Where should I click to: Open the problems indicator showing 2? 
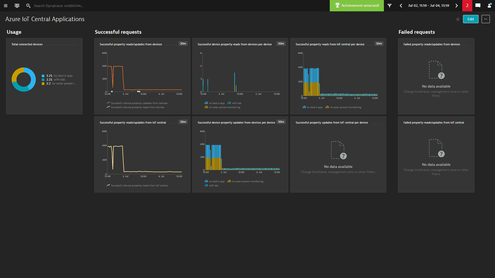click(x=467, y=6)
